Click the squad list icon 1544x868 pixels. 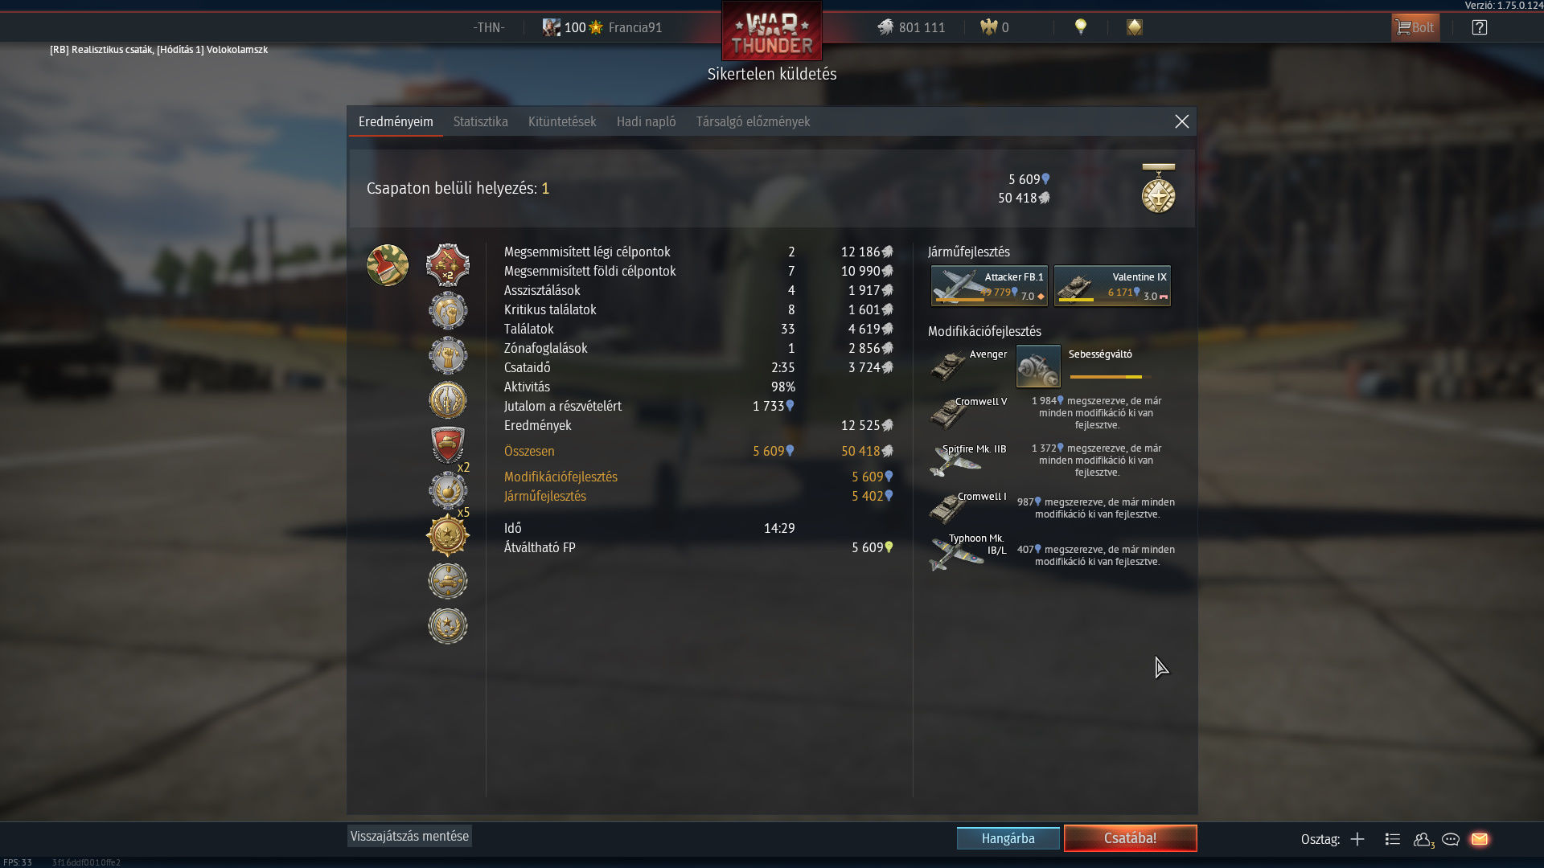pyautogui.click(x=1393, y=839)
